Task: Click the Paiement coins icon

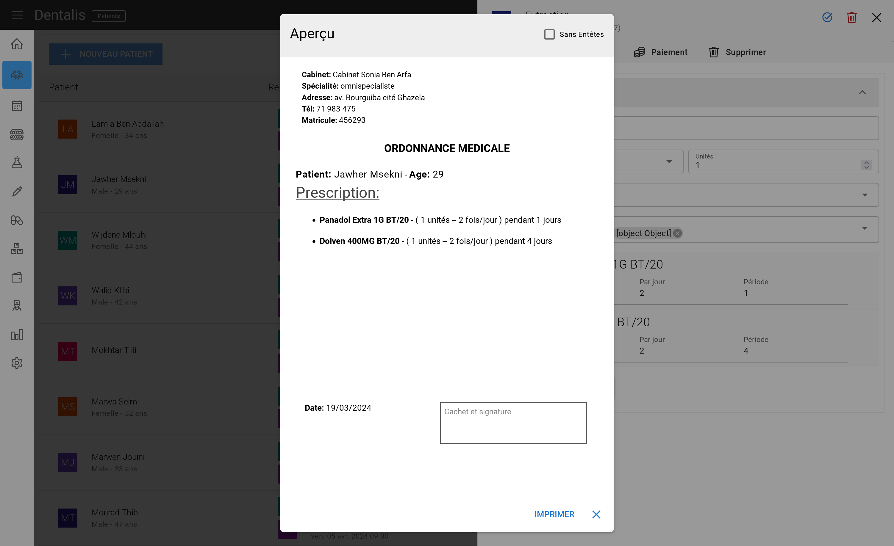Action: pyautogui.click(x=639, y=52)
